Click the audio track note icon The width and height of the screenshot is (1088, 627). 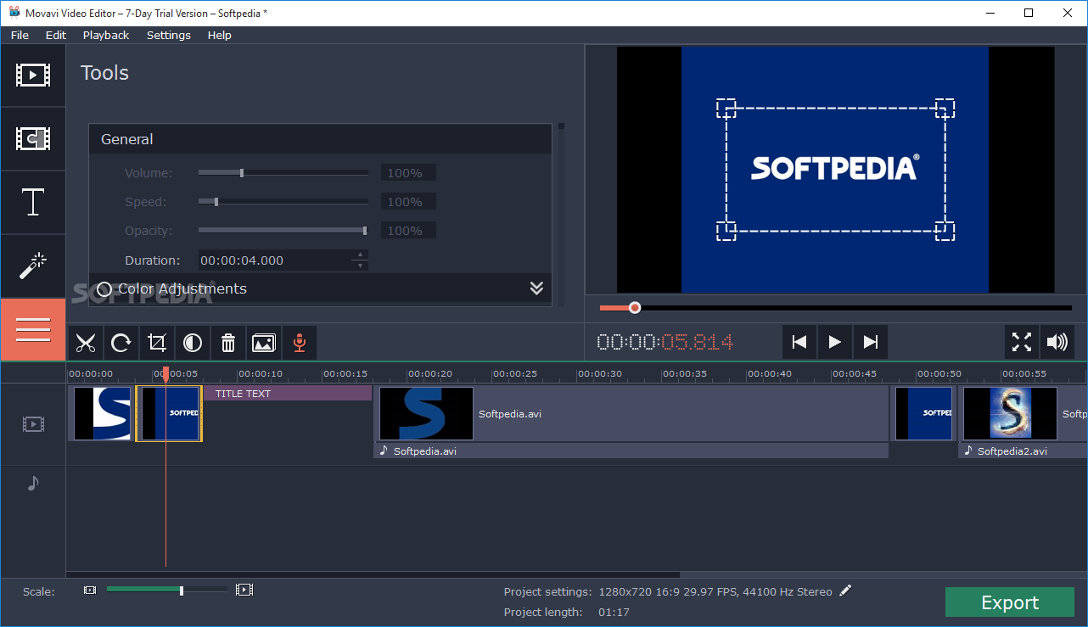[x=33, y=483]
